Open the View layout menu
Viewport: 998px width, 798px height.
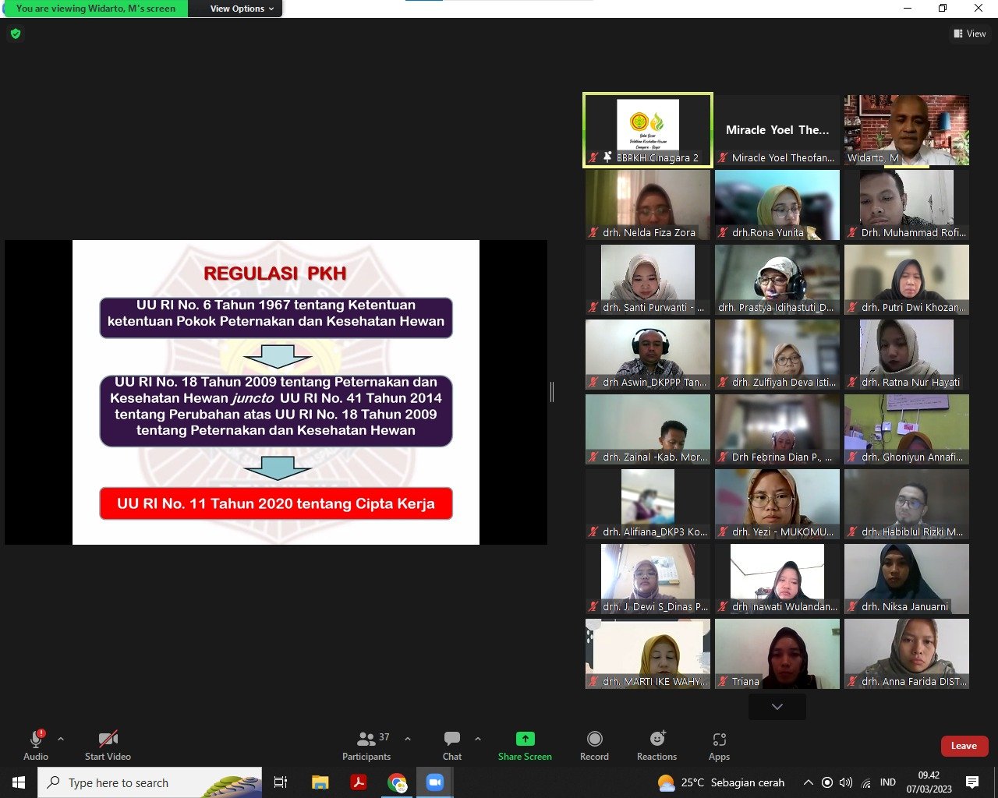(x=970, y=34)
